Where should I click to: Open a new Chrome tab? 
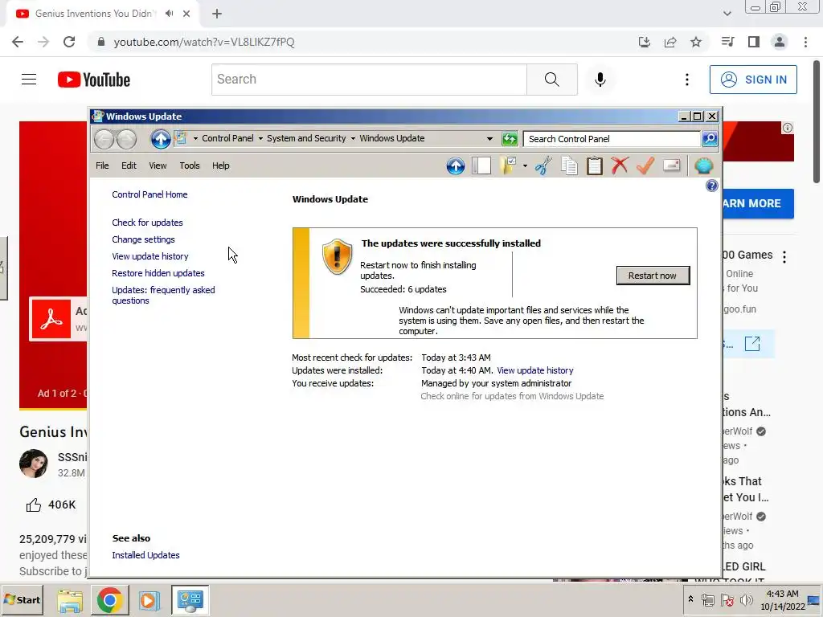tap(217, 14)
